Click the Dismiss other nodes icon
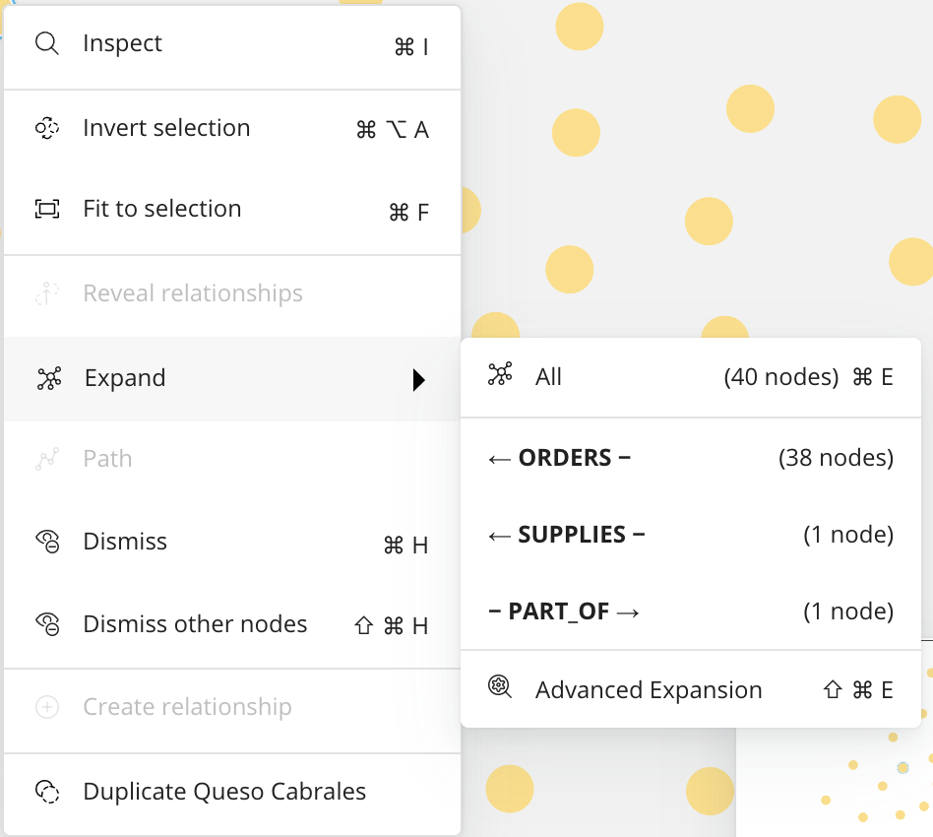Screen dimensions: 933x837 point(47,624)
